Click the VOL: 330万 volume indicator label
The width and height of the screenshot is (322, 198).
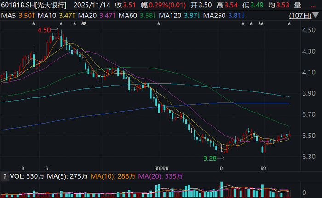(27, 176)
